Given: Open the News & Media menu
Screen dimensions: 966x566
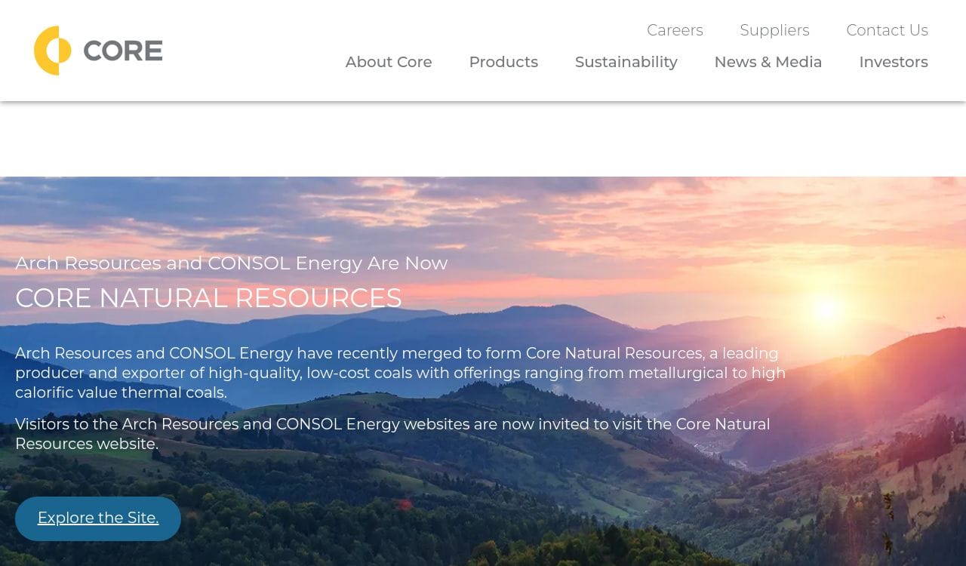Looking at the screenshot, I should [768, 62].
